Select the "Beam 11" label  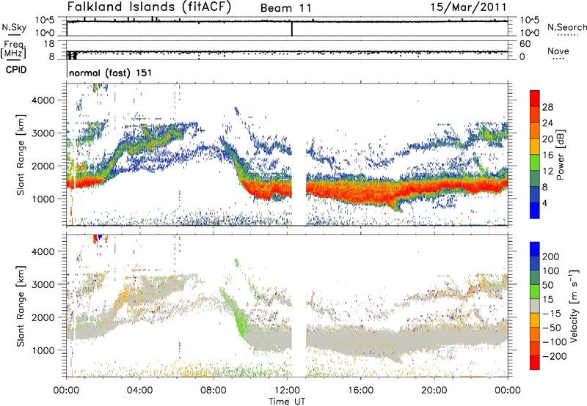click(285, 8)
